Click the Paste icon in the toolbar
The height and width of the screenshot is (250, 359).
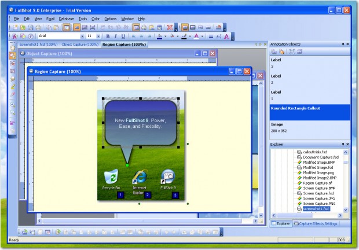(x=56, y=27)
